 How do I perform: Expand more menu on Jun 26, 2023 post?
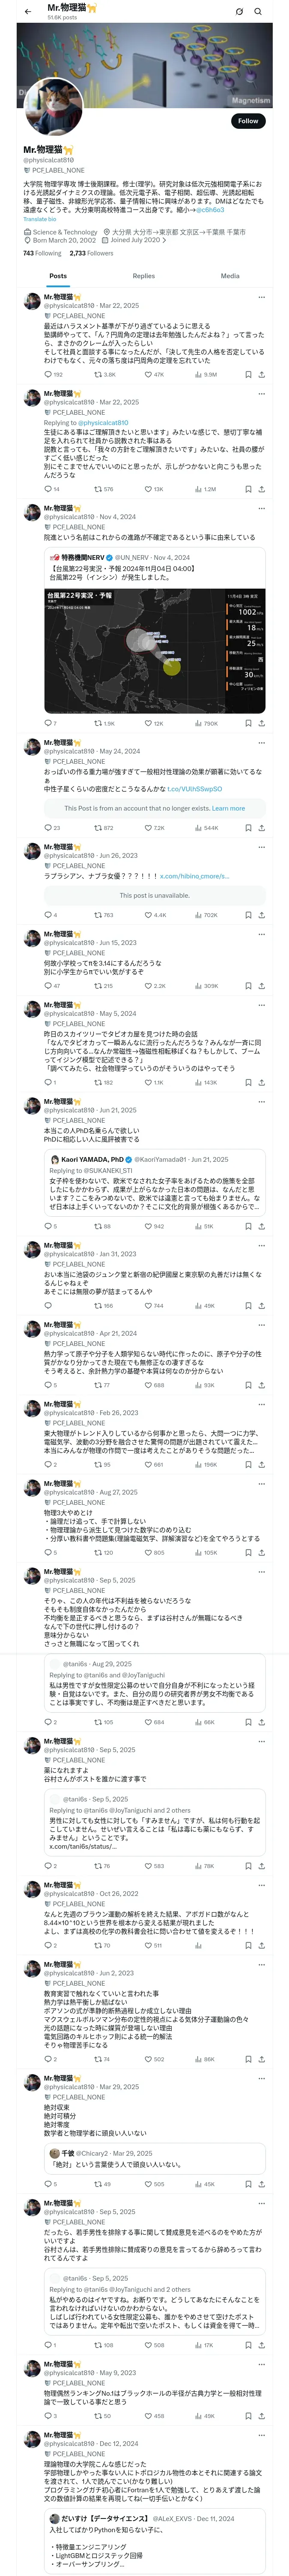point(261,847)
